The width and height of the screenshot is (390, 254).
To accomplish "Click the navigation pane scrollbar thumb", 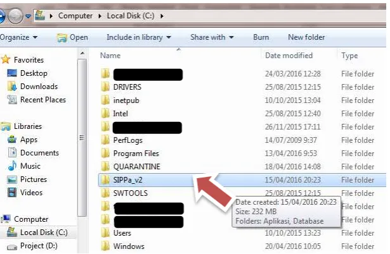I will click(82, 138).
